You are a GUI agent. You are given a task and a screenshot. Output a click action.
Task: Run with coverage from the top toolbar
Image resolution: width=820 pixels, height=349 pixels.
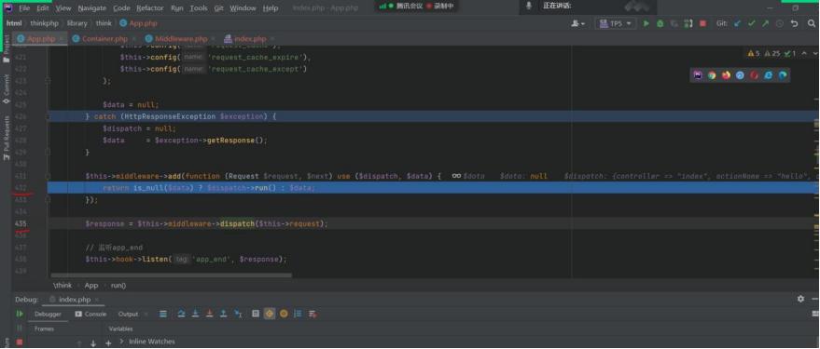[674, 23]
